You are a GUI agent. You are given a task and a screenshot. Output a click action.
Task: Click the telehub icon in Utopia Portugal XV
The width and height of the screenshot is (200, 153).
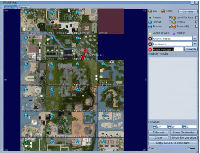click(26, 116)
